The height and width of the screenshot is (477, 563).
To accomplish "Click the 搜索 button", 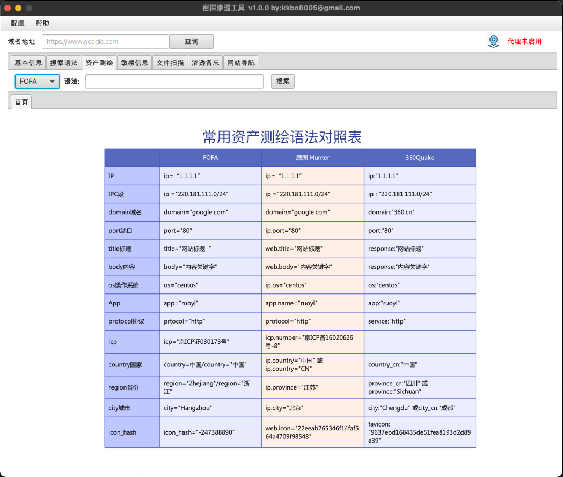I will (x=283, y=82).
